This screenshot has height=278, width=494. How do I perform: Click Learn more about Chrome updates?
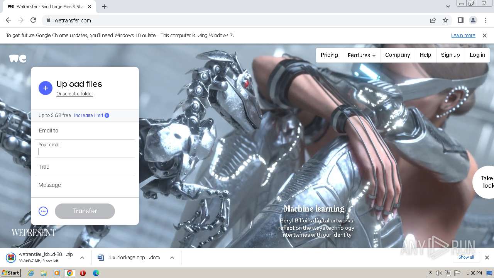tap(463, 36)
